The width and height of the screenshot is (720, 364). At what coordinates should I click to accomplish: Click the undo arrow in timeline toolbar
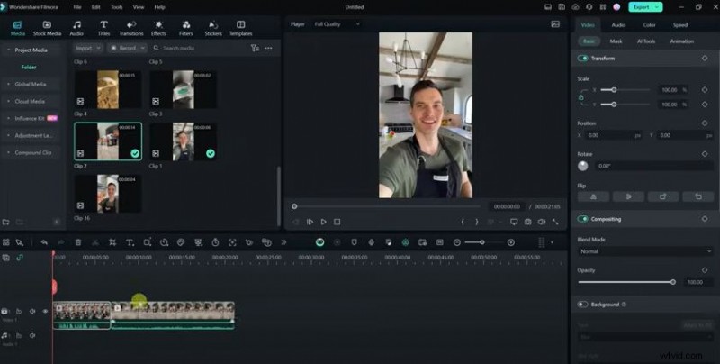(x=44, y=242)
